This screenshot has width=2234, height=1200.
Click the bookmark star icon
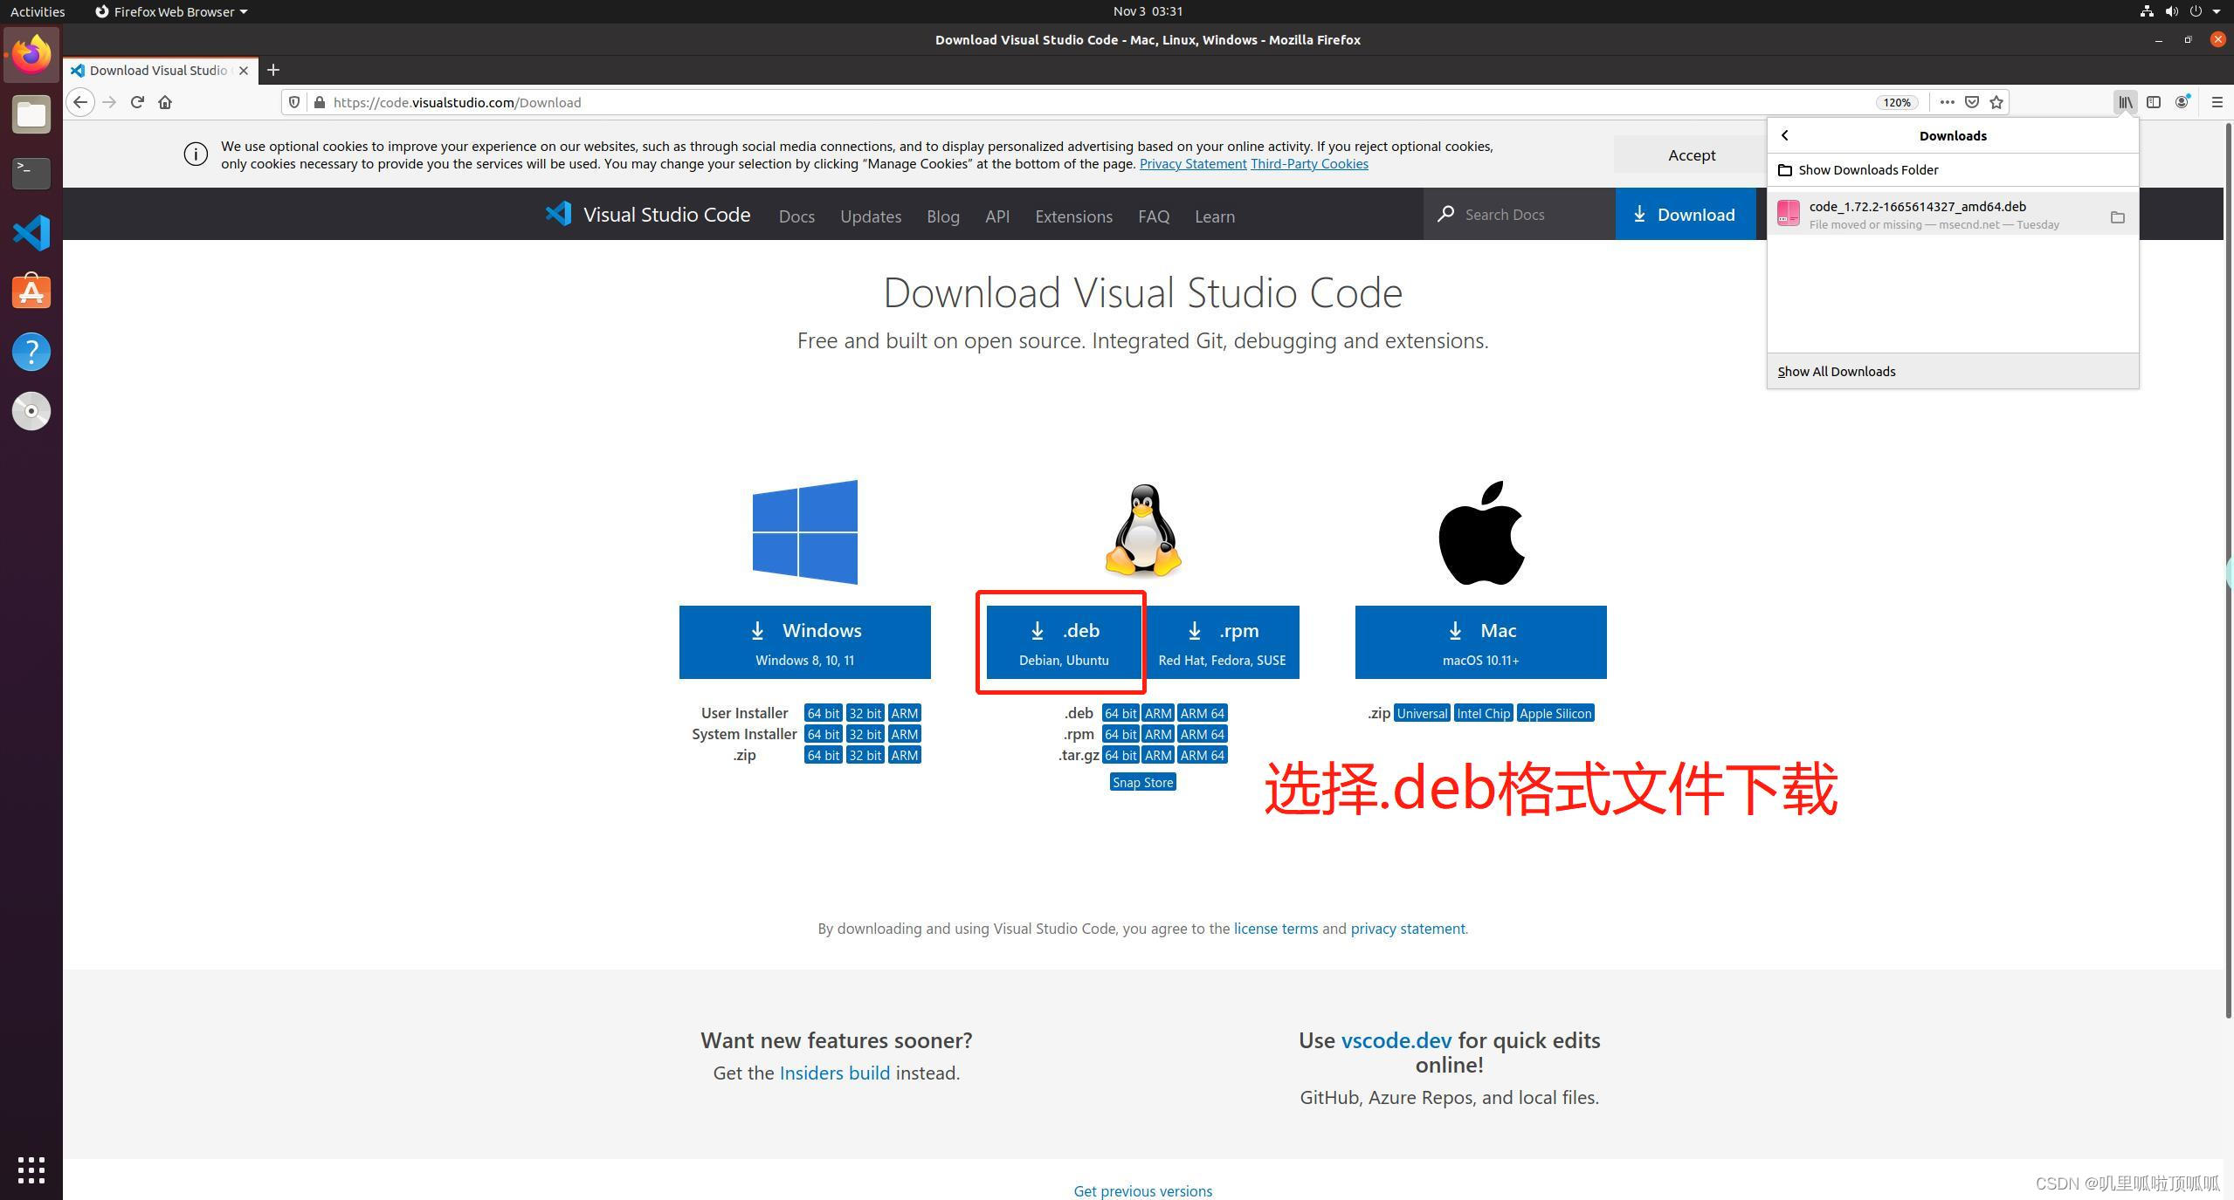pyautogui.click(x=1996, y=102)
